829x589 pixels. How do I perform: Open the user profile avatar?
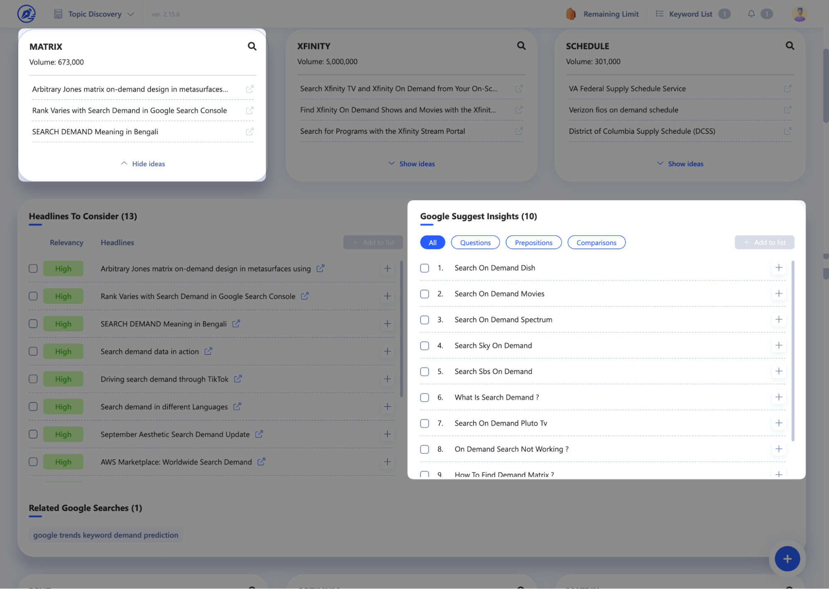799,14
